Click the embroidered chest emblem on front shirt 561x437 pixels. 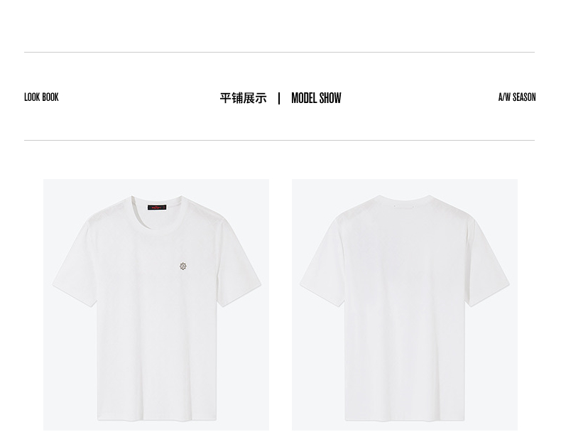click(183, 266)
